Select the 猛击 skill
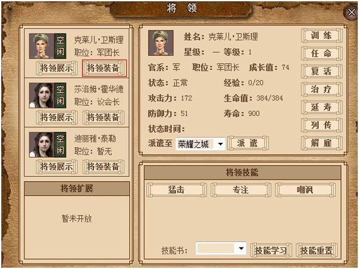 tap(177, 190)
